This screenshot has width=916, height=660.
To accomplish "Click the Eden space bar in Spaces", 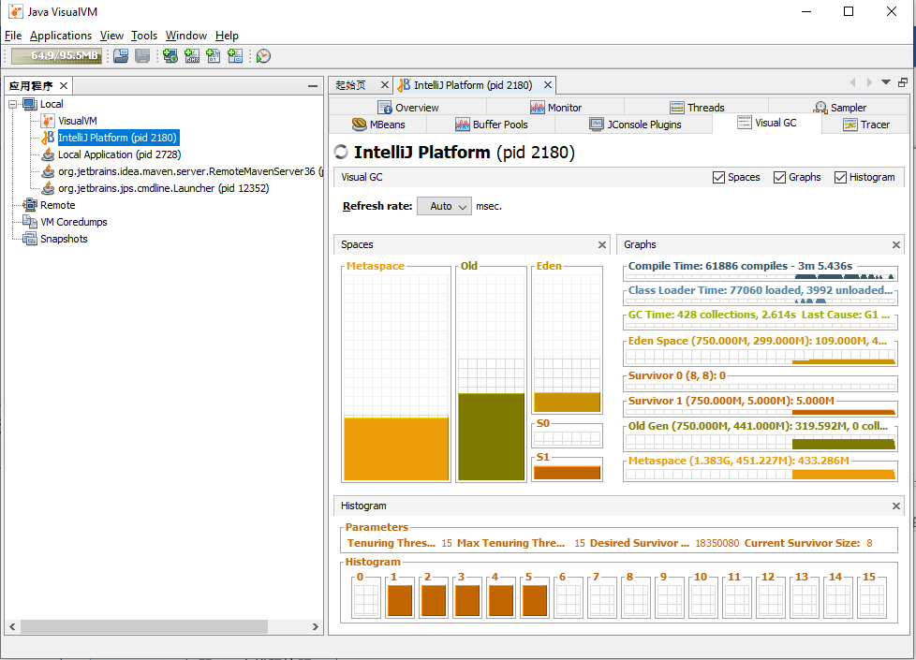I will (568, 402).
